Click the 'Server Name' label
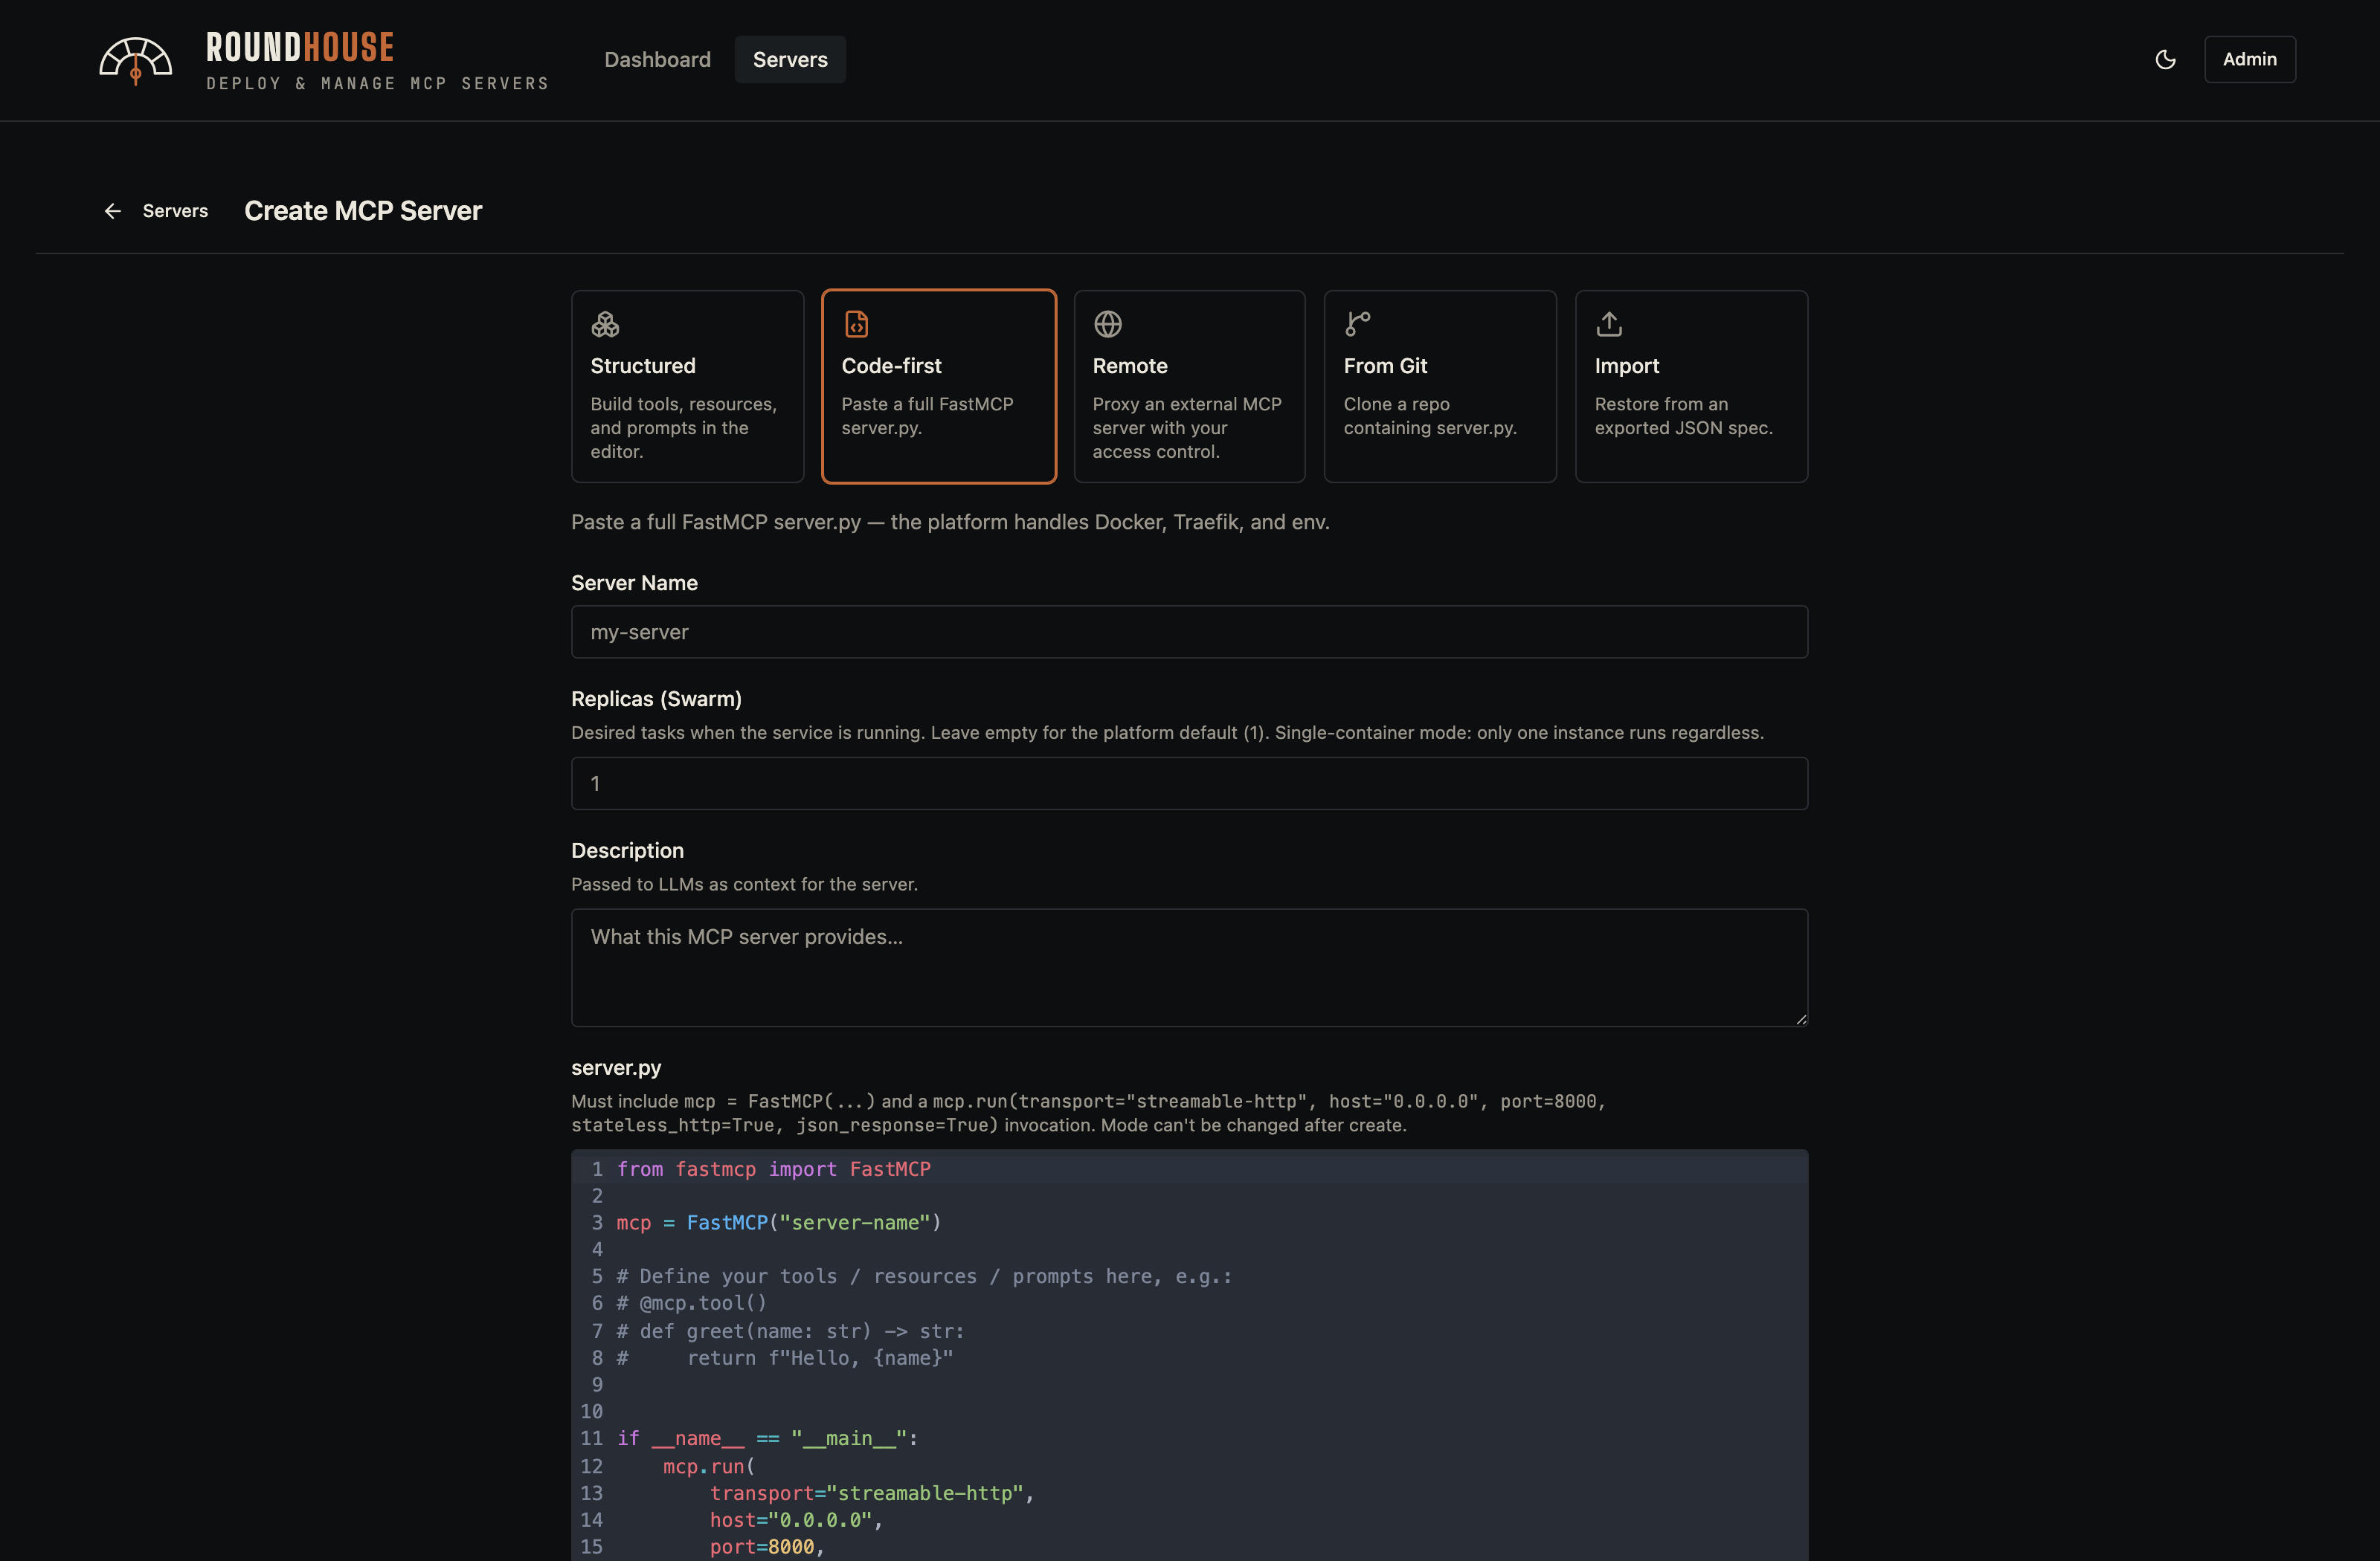This screenshot has height=1561, width=2380. click(634, 583)
